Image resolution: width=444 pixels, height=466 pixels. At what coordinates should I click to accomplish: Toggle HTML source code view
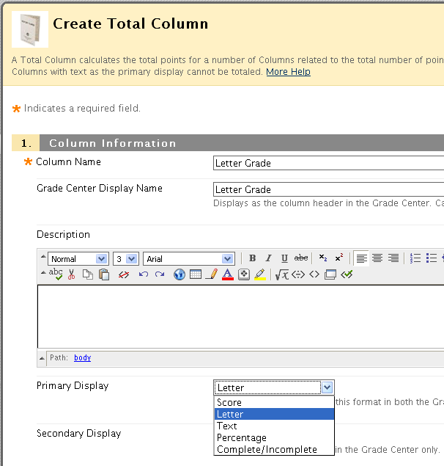coord(314,274)
